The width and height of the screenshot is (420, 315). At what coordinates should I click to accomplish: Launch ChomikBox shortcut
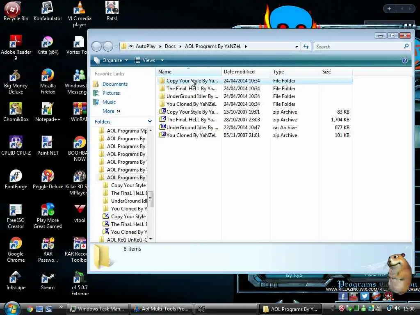pos(16,112)
